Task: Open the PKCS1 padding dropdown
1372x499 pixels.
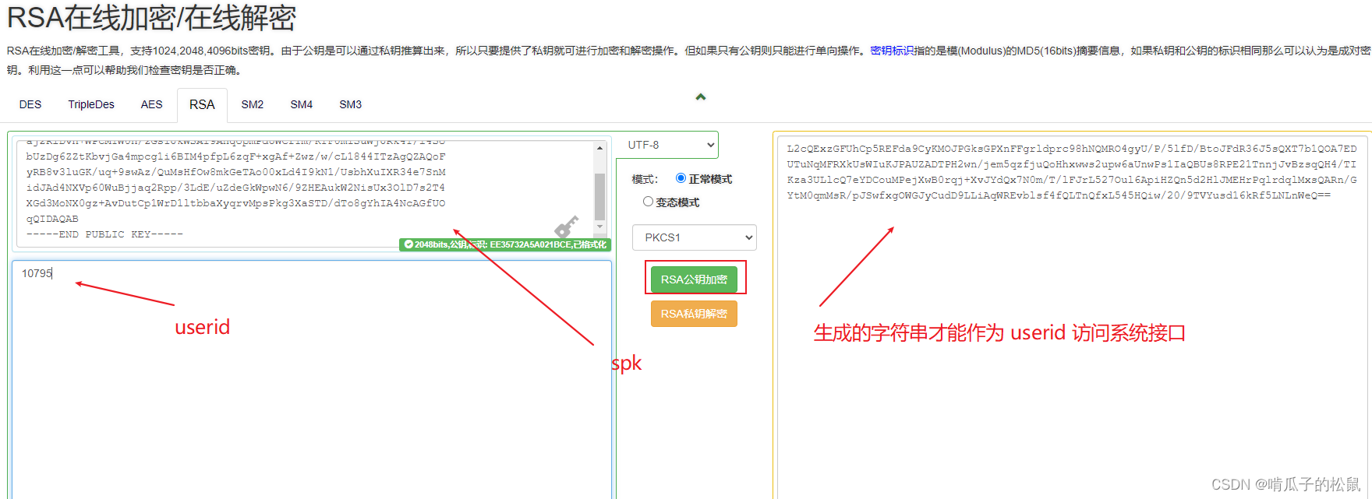Action: point(695,237)
